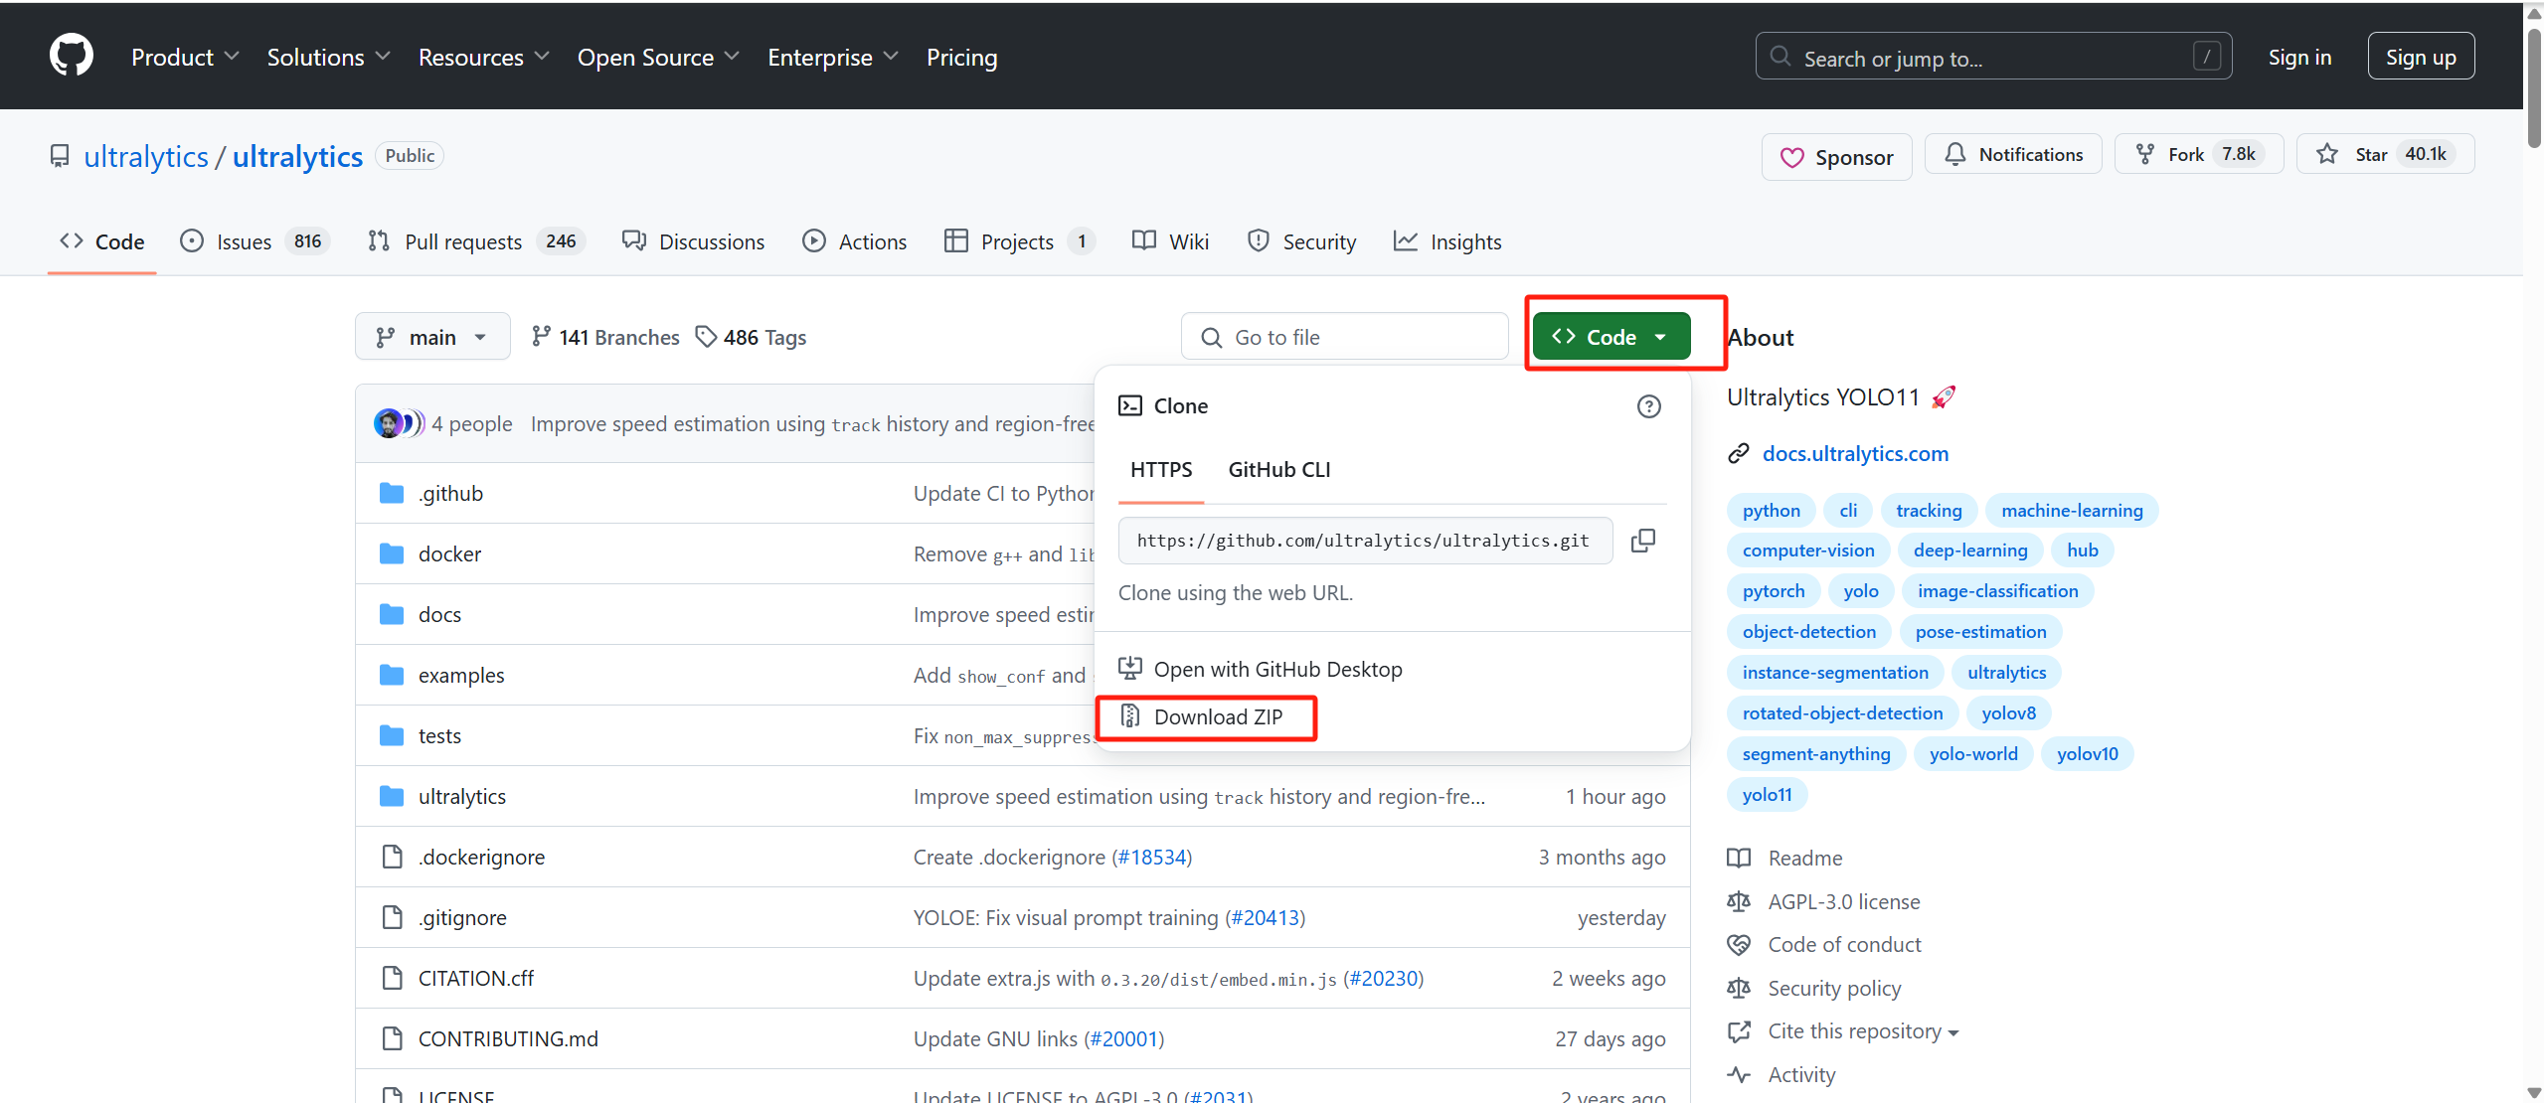2544x1103 pixels.
Task: Open the .github folder
Action: [450, 494]
